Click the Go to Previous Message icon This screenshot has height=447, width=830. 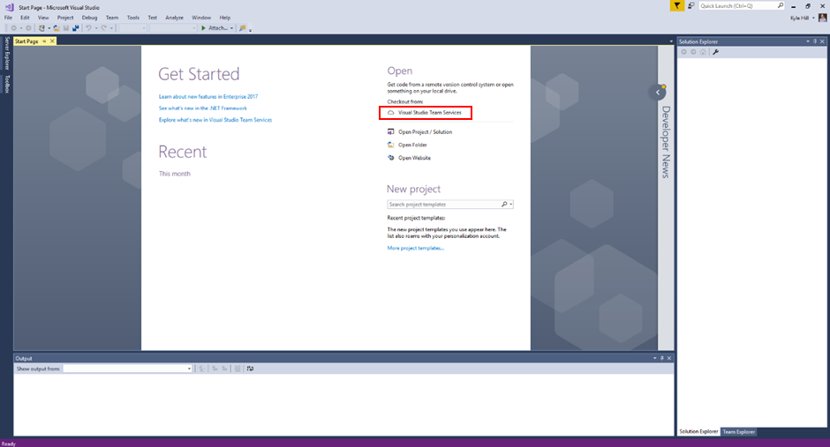coord(215,369)
